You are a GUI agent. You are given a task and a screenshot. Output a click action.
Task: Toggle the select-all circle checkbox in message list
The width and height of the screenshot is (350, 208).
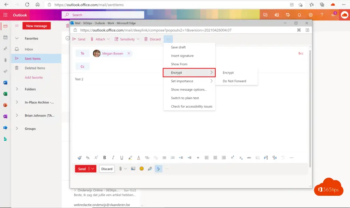coord(67,38)
